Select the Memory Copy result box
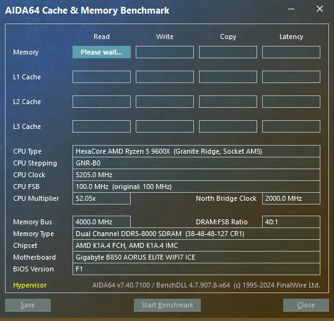Viewport: 334px width, 321px height. (x=228, y=52)
